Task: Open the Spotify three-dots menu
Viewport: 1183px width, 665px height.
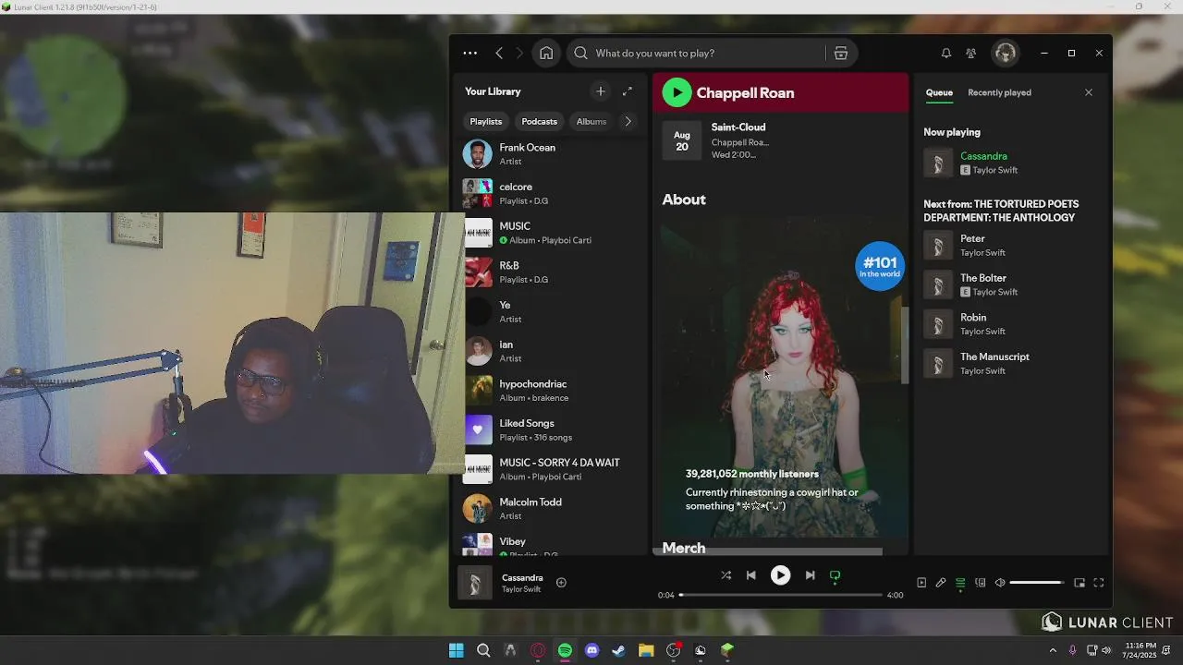Action: pos(470,53)
